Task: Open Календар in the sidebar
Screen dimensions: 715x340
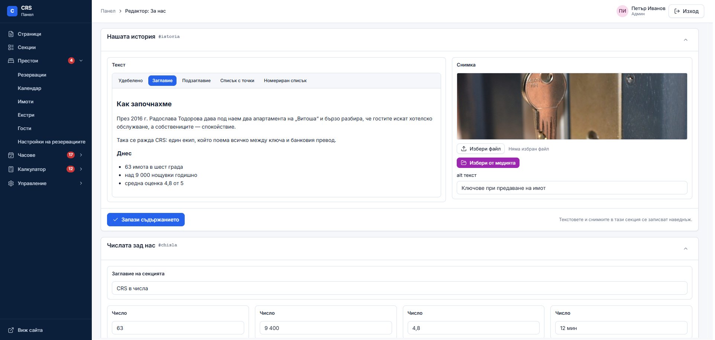Action: pos(29,88)
